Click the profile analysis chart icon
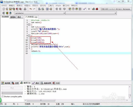This screenshot has height=107, width=133. (93, 9)
